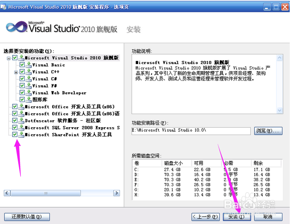Image resolution: width=292 pixels, height=224 pixels.
Task: Uncheck the Visual C++ checkbox
Action: (x=22, y=72)
